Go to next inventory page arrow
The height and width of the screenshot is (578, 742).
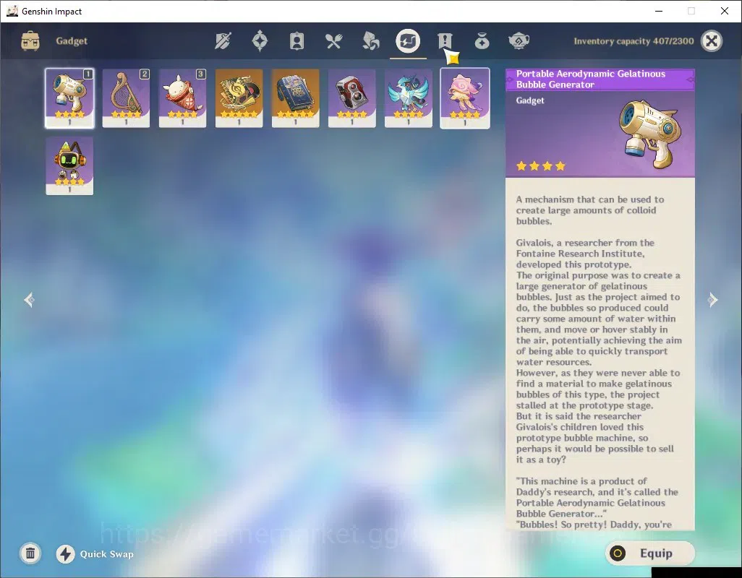coord(712,300)
